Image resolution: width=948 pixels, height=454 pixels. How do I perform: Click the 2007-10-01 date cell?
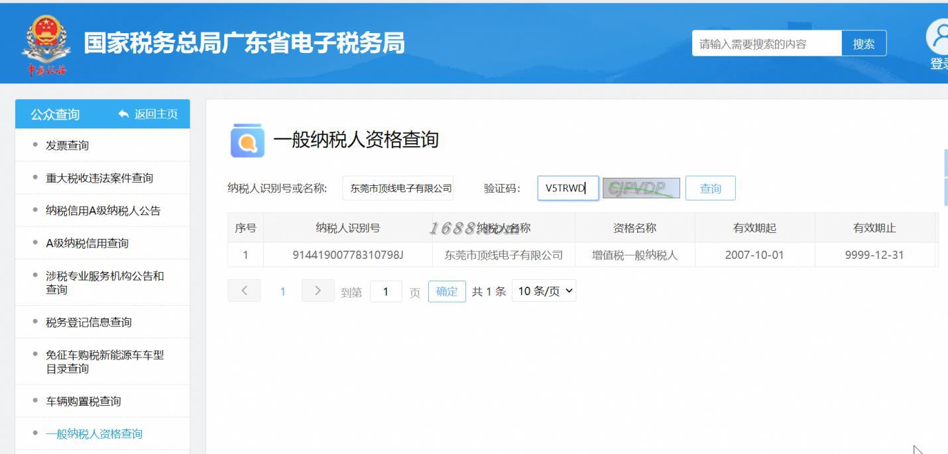755,255
